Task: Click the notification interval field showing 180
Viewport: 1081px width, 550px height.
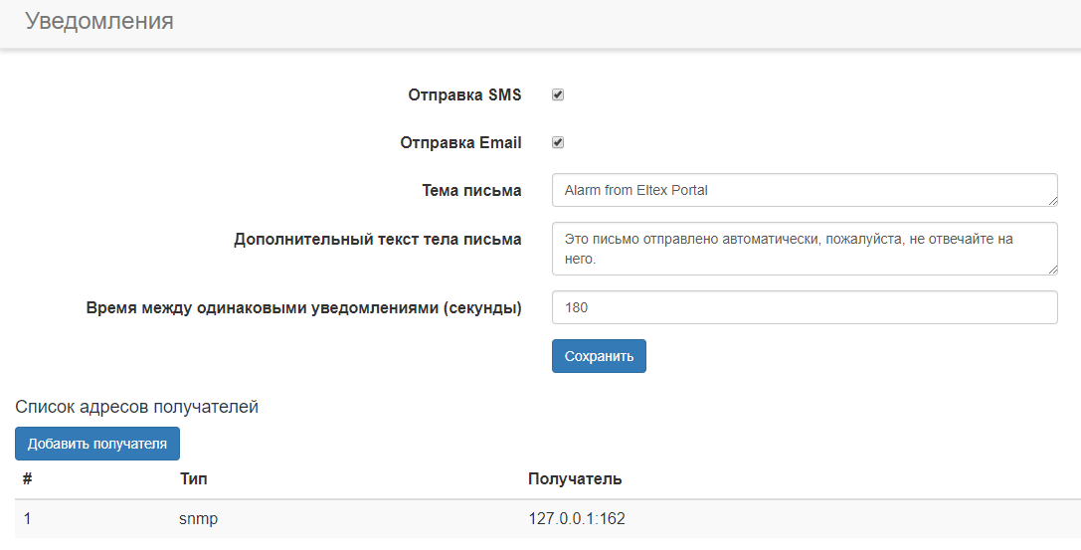Action: click(804, 307)
